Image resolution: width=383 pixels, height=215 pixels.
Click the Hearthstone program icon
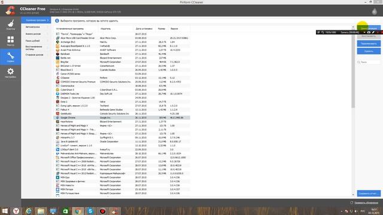coord(57,122)
